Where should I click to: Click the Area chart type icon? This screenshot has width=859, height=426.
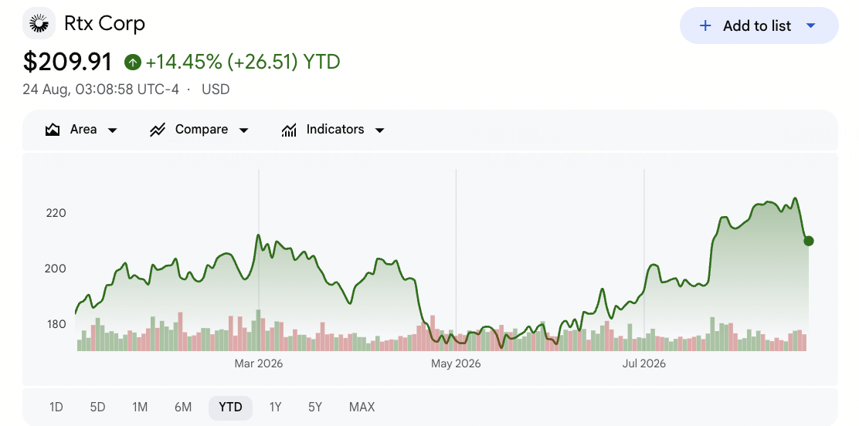coord(52,130)
